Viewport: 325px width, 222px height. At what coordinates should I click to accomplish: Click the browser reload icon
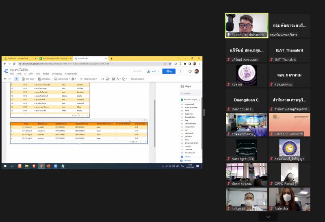pos(14,64)
